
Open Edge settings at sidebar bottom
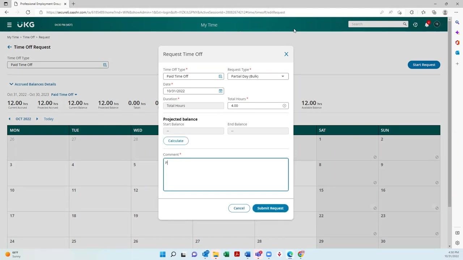coord(457,243)
